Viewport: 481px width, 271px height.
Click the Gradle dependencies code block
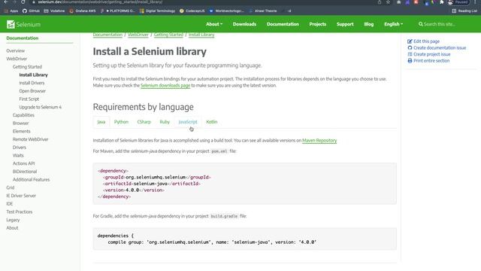[x=244, y=239]
